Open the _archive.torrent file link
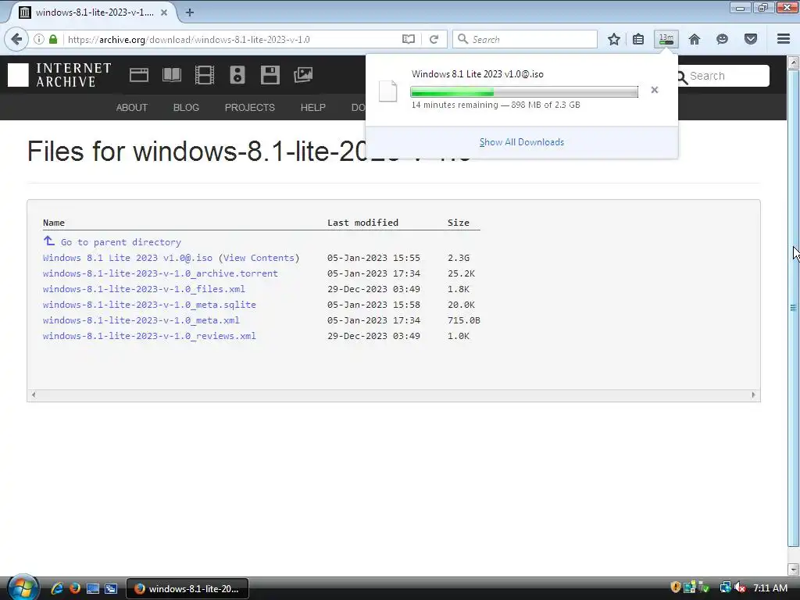The height and width of the screenshot is (600, 800). pyautogui.click(x=160, y=273)
